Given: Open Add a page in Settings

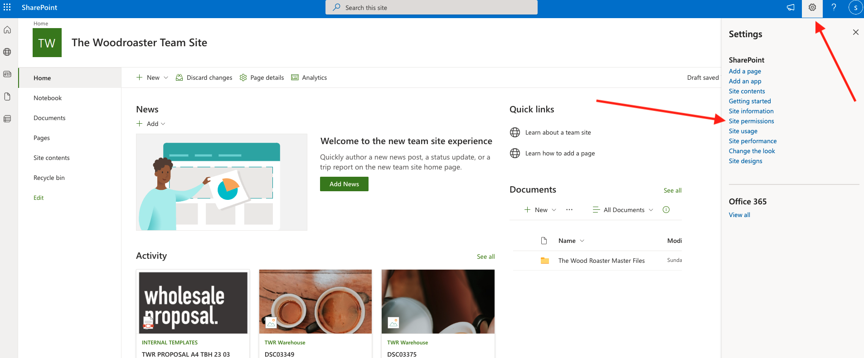Looking at the screenshot, I should point(745,71).
